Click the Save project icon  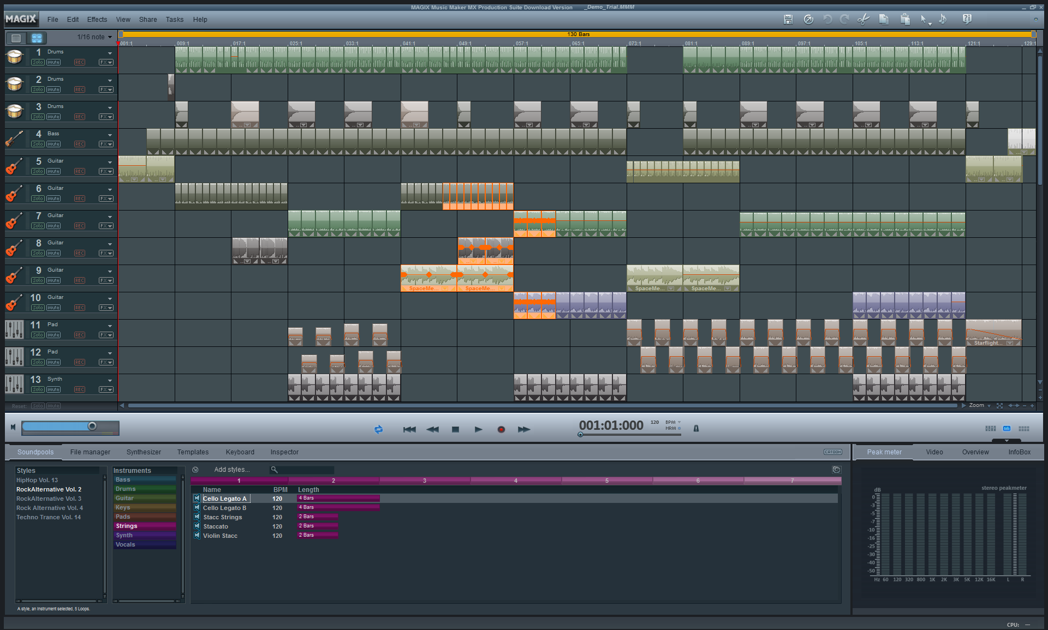(x=788, y=19)
